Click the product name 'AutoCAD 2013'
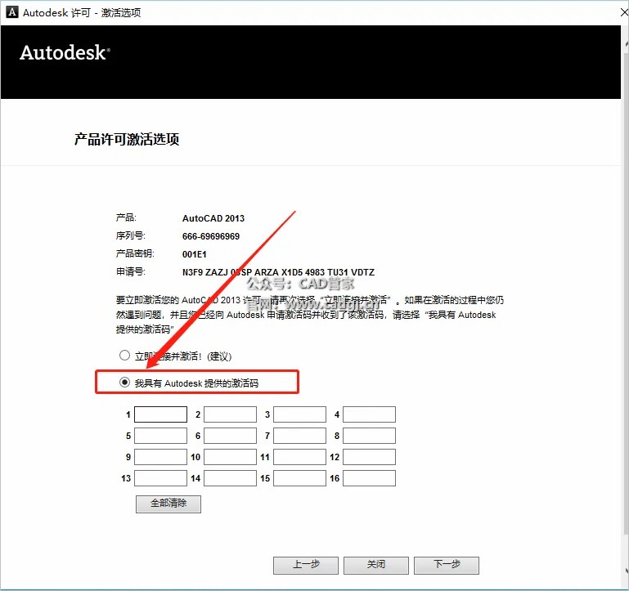Viewport: 629px width, 591px height. (213, 218)
